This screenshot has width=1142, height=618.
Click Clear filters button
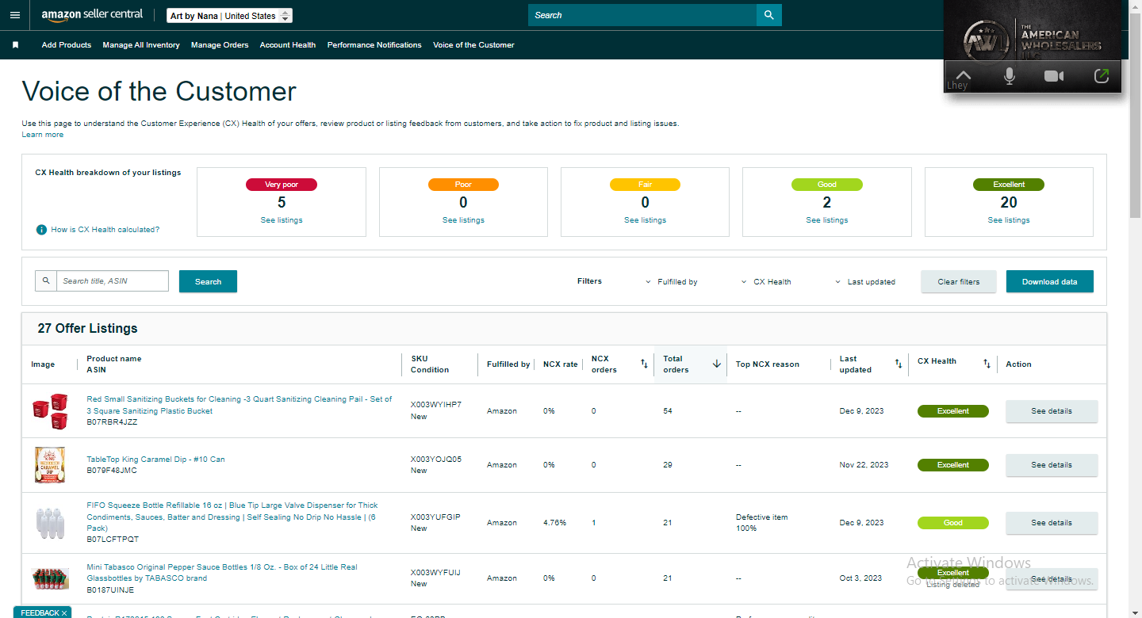point(959,281)
